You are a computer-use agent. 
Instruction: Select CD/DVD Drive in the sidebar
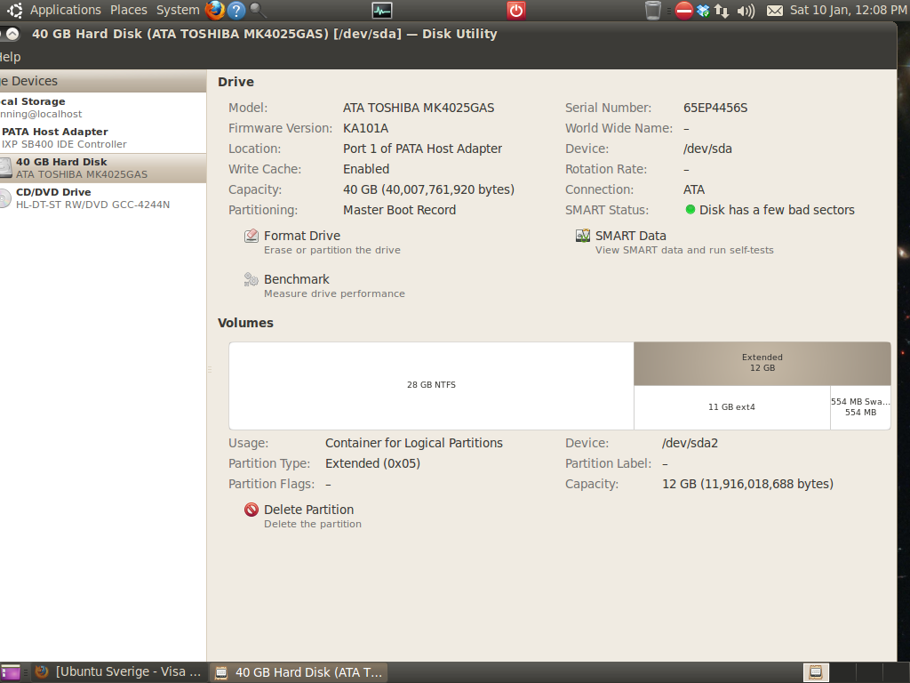tap(103, 198)
